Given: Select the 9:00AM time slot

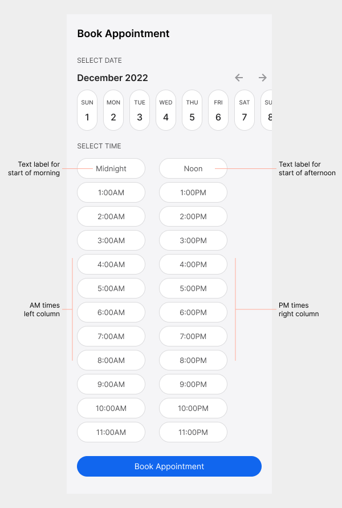Looking at the screenshot, I should click(x=111, y=384).
